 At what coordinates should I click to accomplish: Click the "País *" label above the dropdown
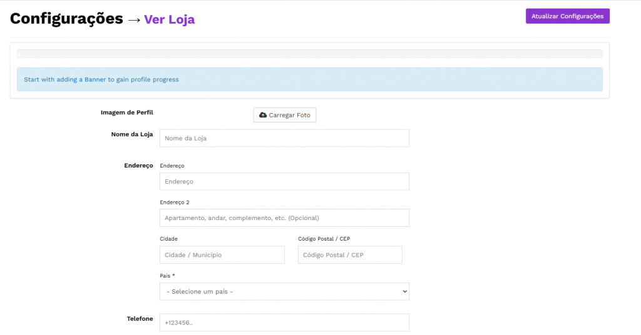[168, 276]
